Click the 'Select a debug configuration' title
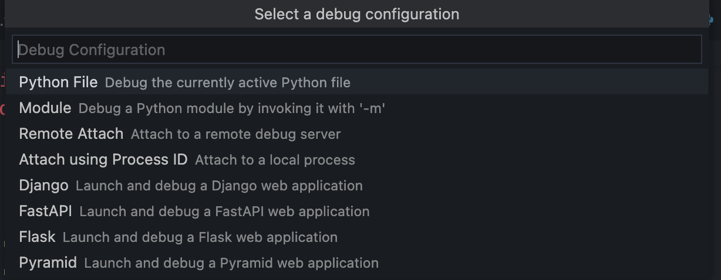 [356, 14]
